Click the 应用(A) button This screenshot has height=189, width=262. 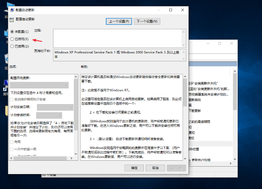click(x=176, y=168)
